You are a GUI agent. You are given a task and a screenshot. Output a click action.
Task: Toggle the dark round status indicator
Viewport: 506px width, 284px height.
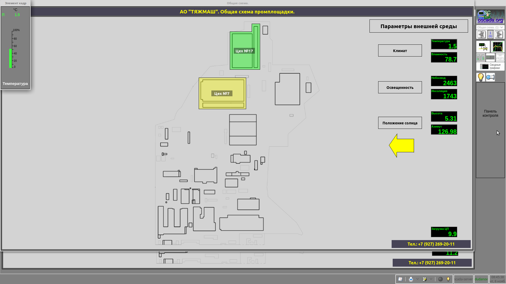pos(440,279)
